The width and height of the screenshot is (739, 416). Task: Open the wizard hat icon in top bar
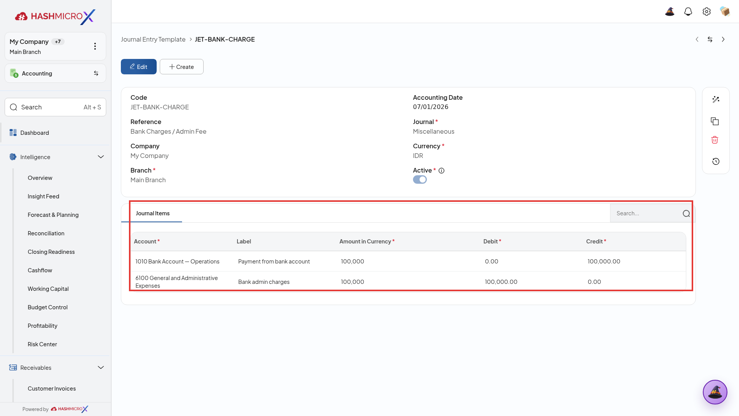[x=670, y=12]
